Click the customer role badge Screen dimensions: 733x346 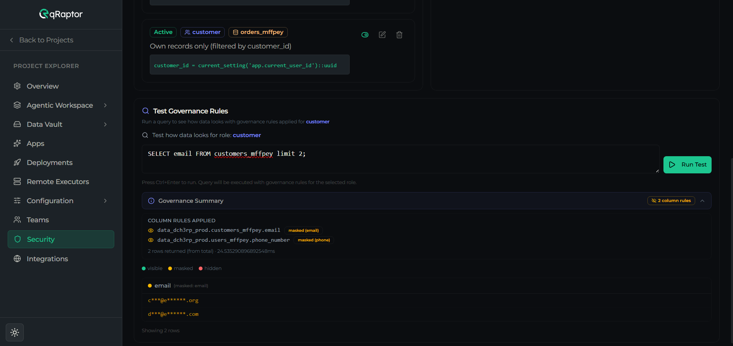[x=203, y=32]
